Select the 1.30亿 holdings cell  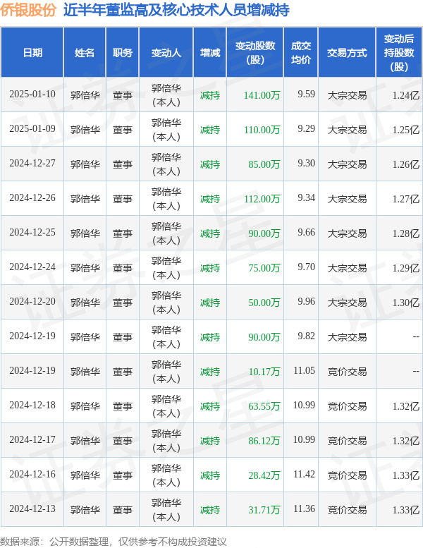point(406,303)
